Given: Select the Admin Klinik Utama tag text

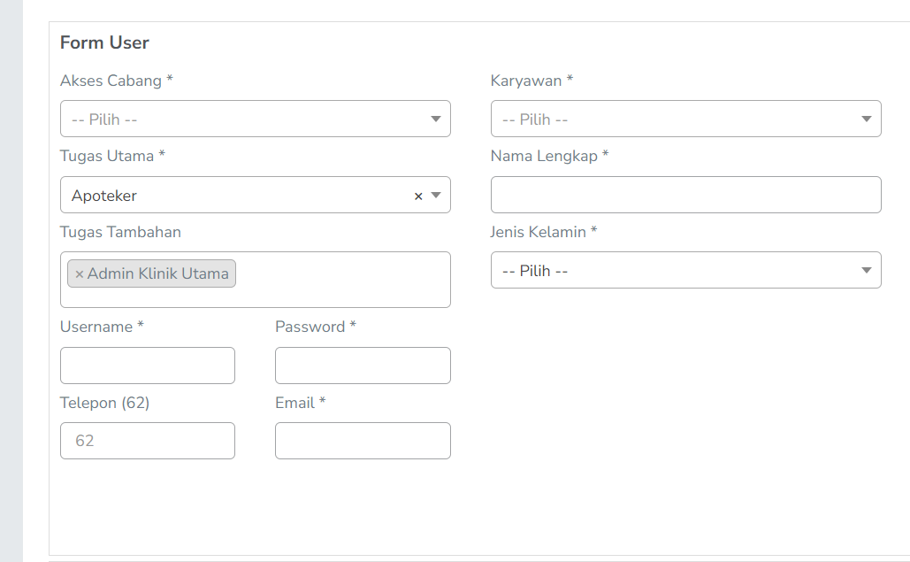Looking at the screenshot, I should tap(157, 274).
